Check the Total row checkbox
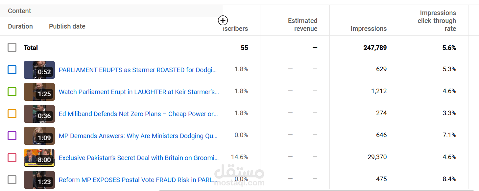This screenshot has height=191, width=479. [12, 48]
